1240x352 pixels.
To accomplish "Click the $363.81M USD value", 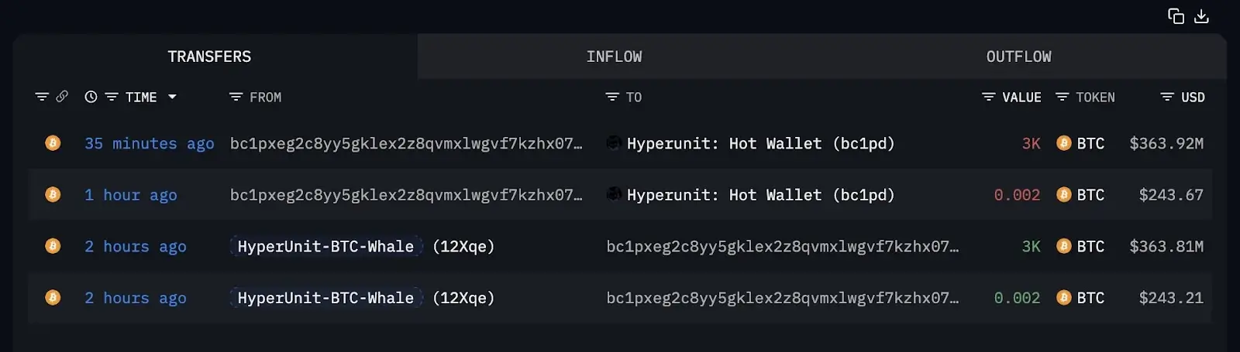I will point(1166,247).
